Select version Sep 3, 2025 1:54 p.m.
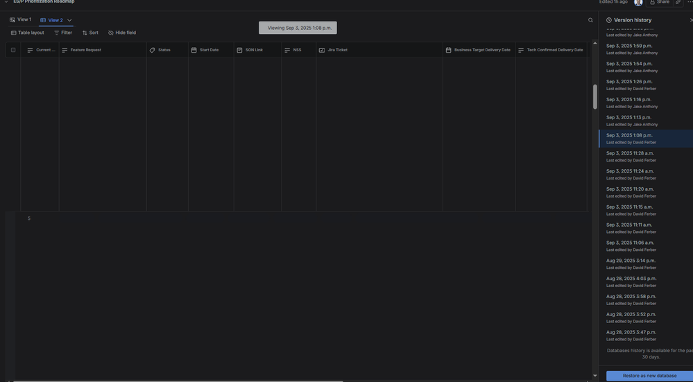This screenshot has height=382, width=693. [646, 67]
